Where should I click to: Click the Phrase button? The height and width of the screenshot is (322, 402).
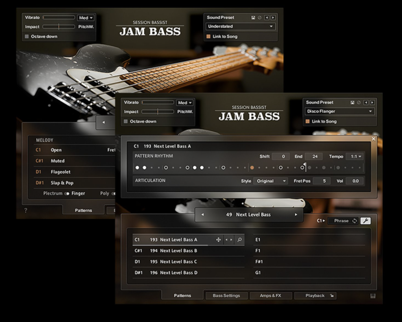point(343,221)
